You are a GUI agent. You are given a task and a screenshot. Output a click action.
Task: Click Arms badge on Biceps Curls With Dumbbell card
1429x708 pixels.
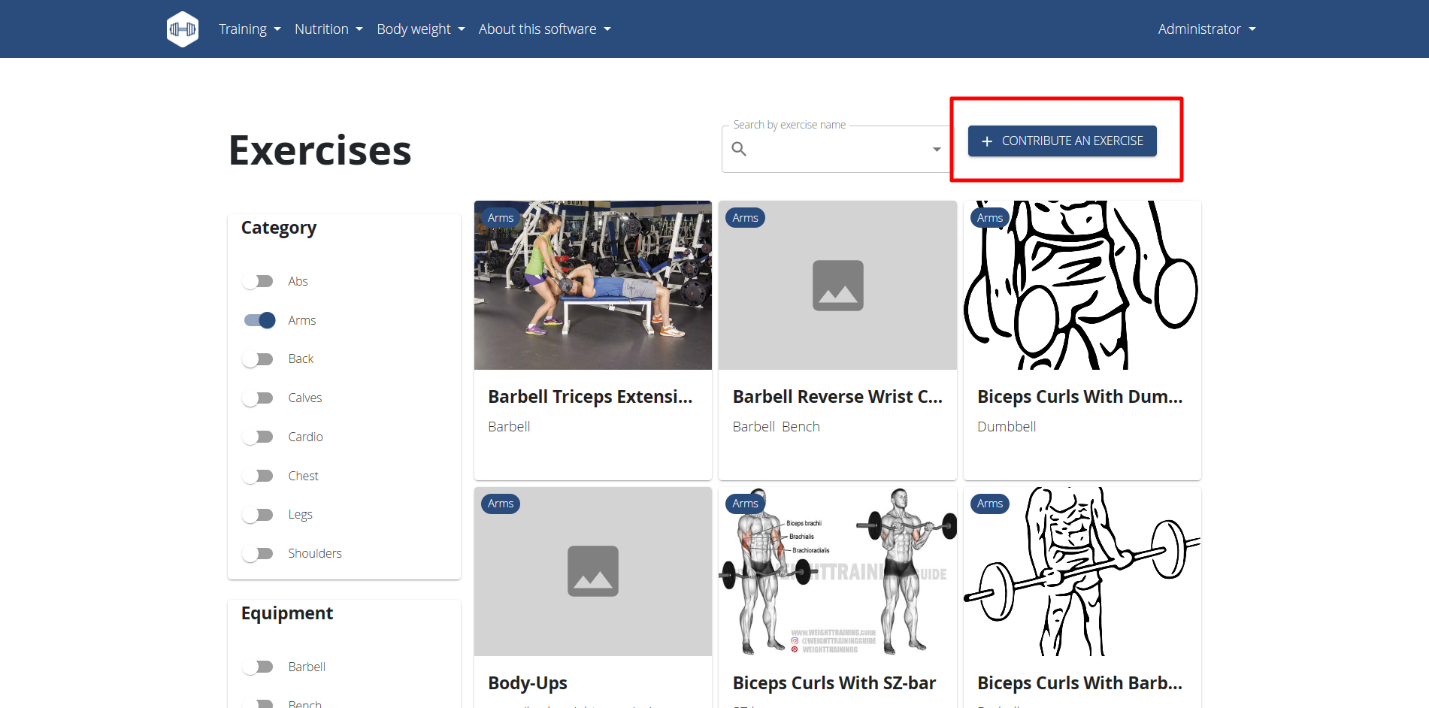989,218
